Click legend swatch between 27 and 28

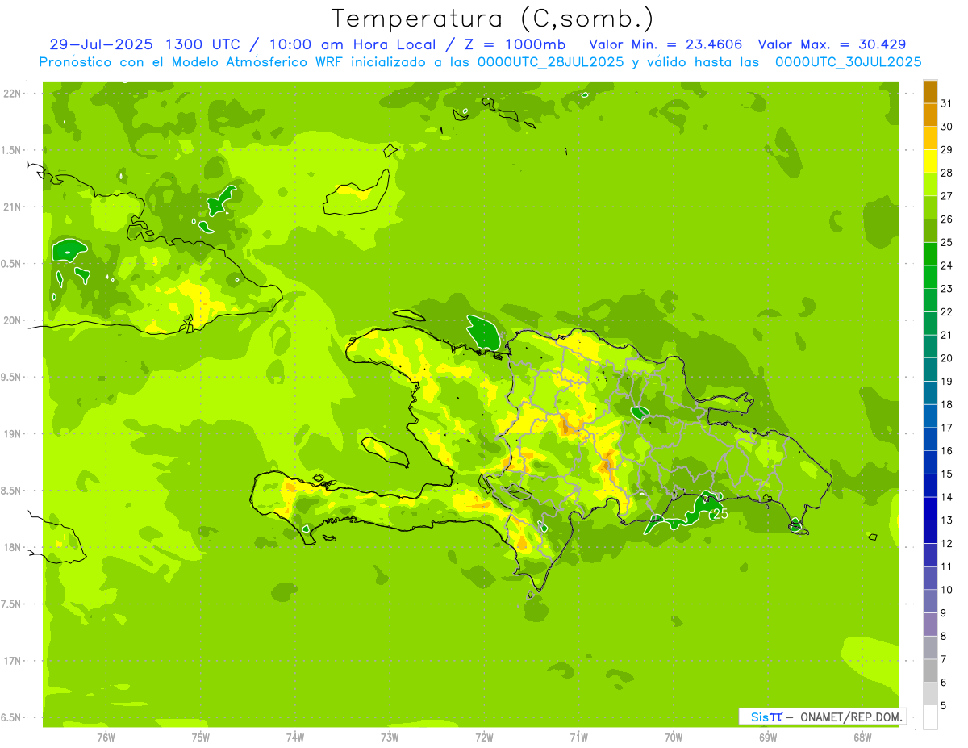[930, 185]
